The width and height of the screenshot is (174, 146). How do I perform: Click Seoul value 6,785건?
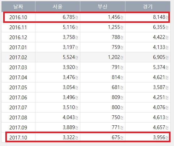(70, 17)
